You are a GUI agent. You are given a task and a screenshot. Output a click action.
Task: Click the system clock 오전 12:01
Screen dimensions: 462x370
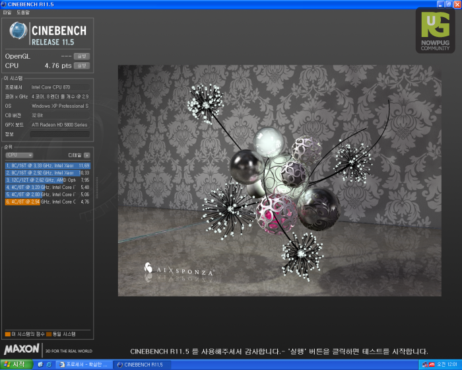point(447,365)
